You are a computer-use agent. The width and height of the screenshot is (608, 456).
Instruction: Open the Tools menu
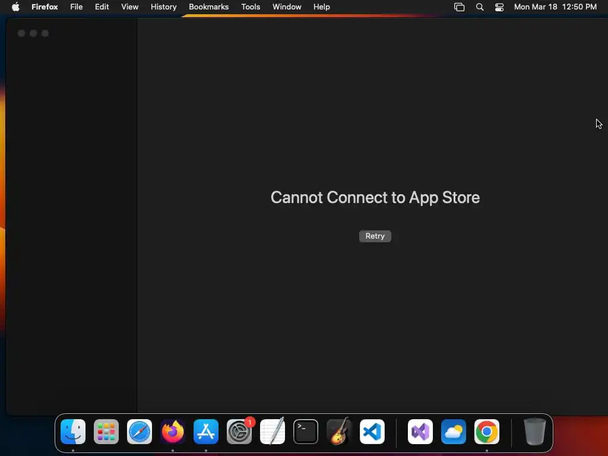tap(251, 7)
